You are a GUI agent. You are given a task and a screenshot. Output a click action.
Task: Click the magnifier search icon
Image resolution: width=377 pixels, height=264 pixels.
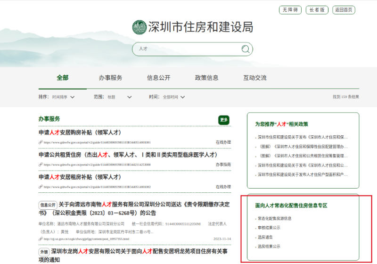[245, 49]
